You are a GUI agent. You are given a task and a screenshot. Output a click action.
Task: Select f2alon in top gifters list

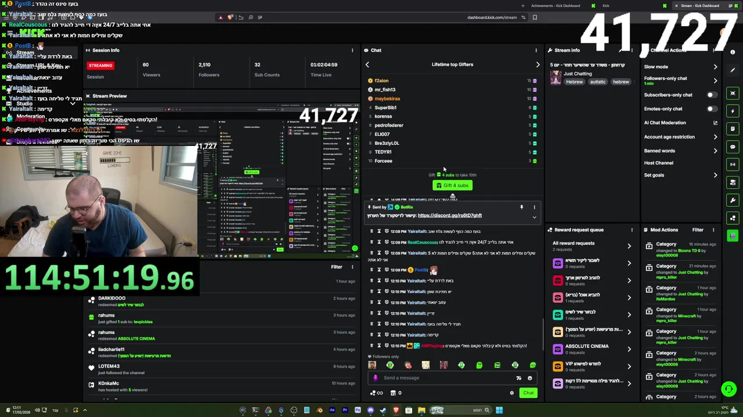pos(381,81)
